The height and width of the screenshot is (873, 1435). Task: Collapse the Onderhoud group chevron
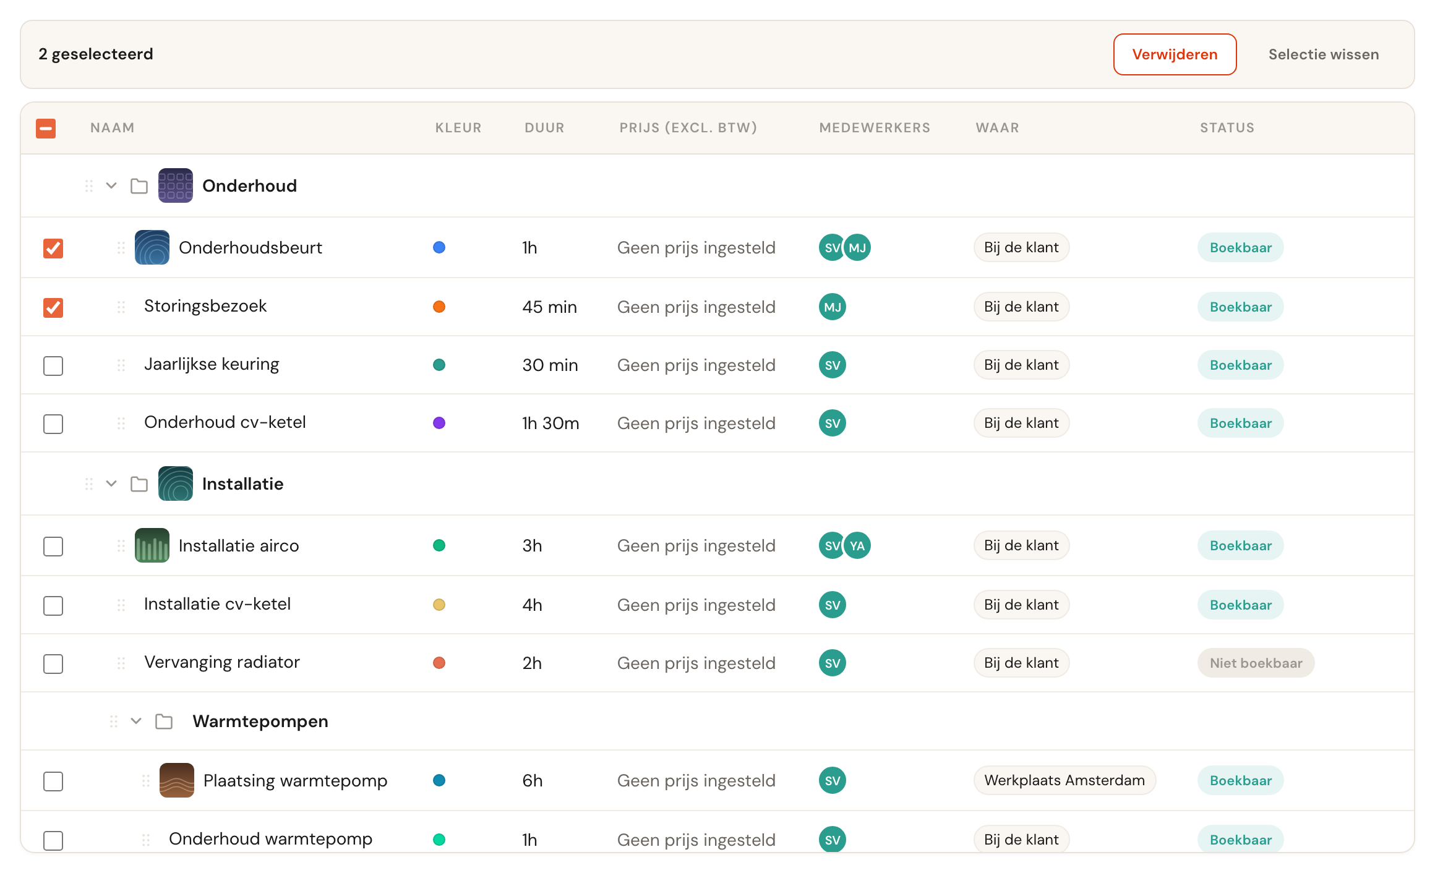pyautogui.click(x=111, y=185)
